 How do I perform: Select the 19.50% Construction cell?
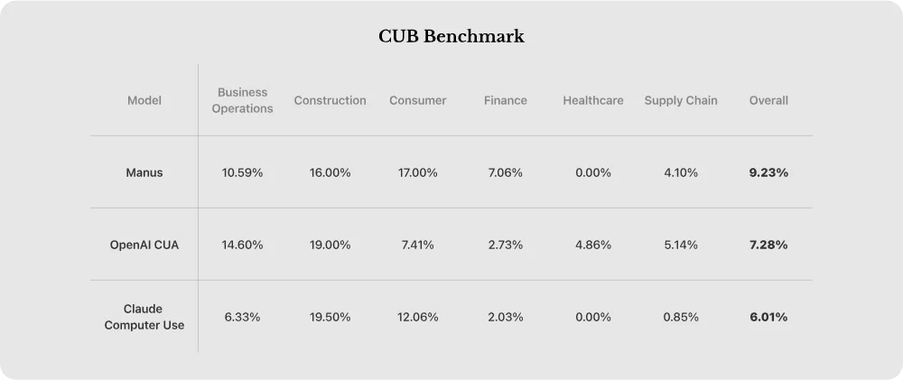pos(330,317)
